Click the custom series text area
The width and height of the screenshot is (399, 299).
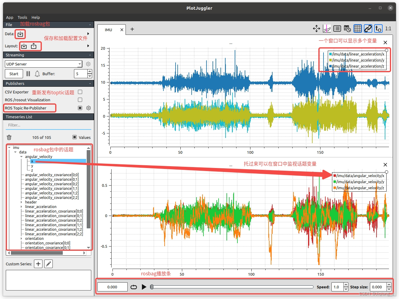49,280
